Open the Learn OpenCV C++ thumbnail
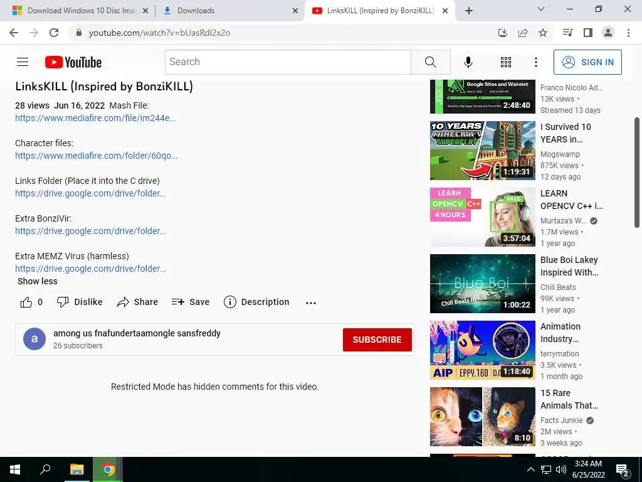Screen dimensions: 642x482 [482, 217]
